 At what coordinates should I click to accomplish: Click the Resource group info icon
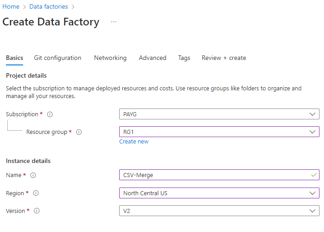click(79, 132)
